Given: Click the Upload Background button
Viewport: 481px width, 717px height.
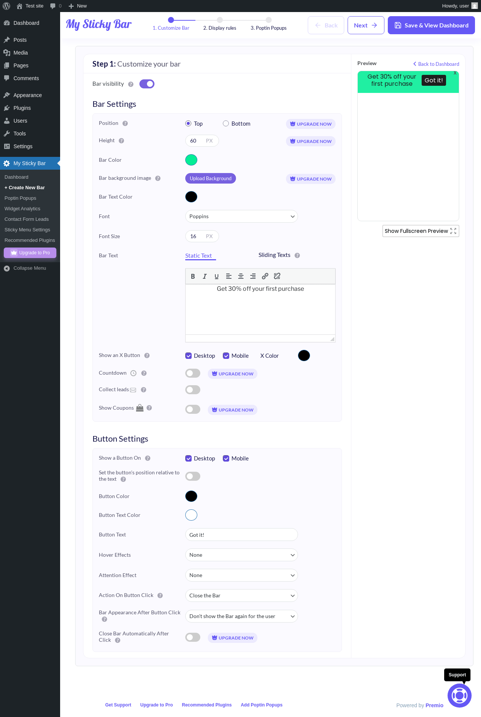Looking at the screenshot, I should coord(210,178).
